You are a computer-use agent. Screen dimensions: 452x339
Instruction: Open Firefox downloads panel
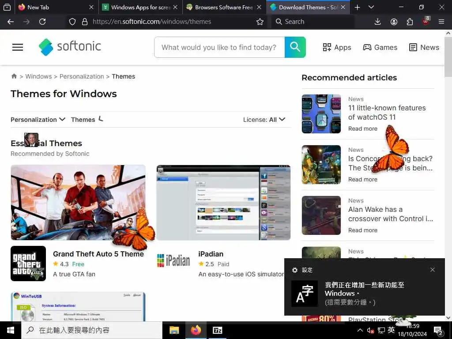pos(377,22)
